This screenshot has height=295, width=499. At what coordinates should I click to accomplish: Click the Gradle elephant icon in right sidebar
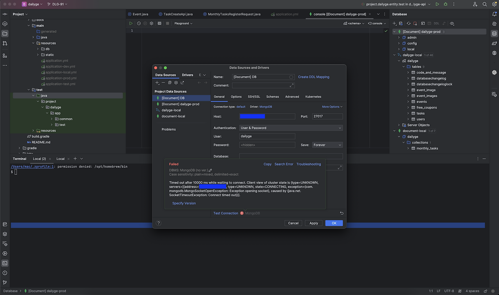494,43
